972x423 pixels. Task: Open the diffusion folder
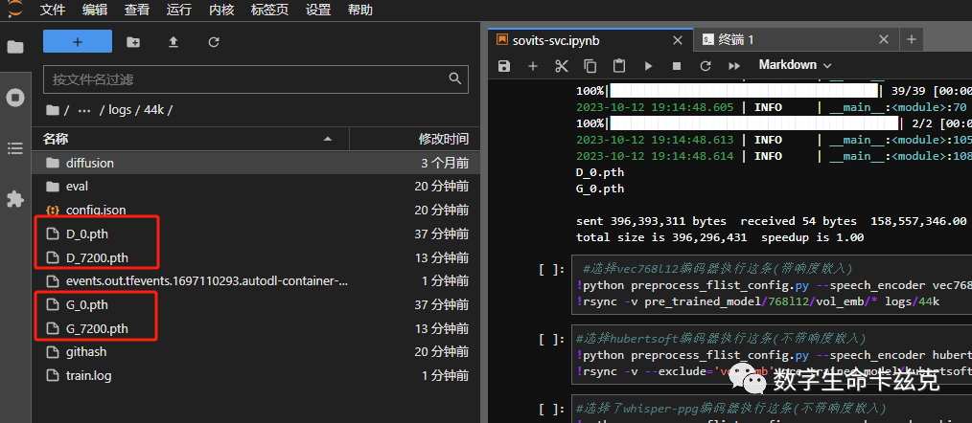tap(256, 163)
